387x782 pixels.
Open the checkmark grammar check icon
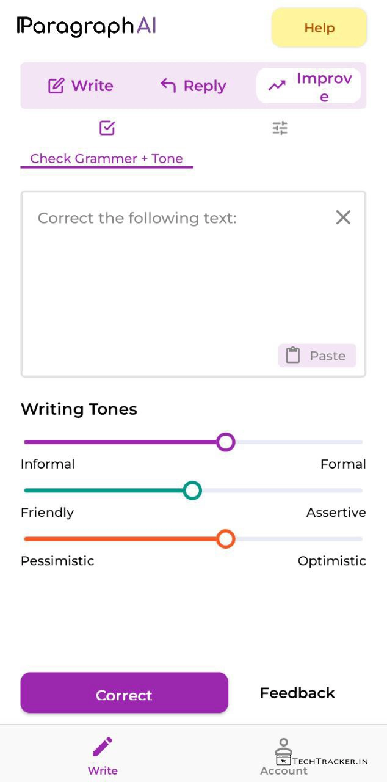[x=107, y=128]
